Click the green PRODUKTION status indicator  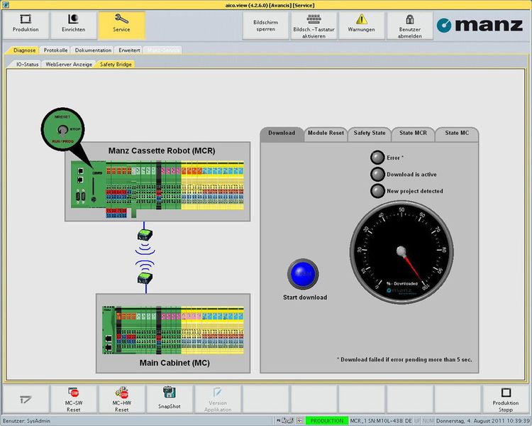(327, 421)
